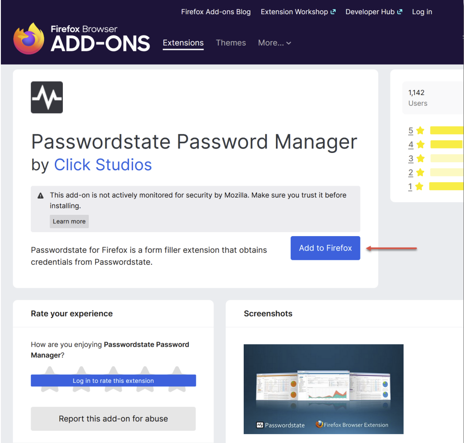Open Extension Workshop external link
464x443 pixels.
coord(298,12)
